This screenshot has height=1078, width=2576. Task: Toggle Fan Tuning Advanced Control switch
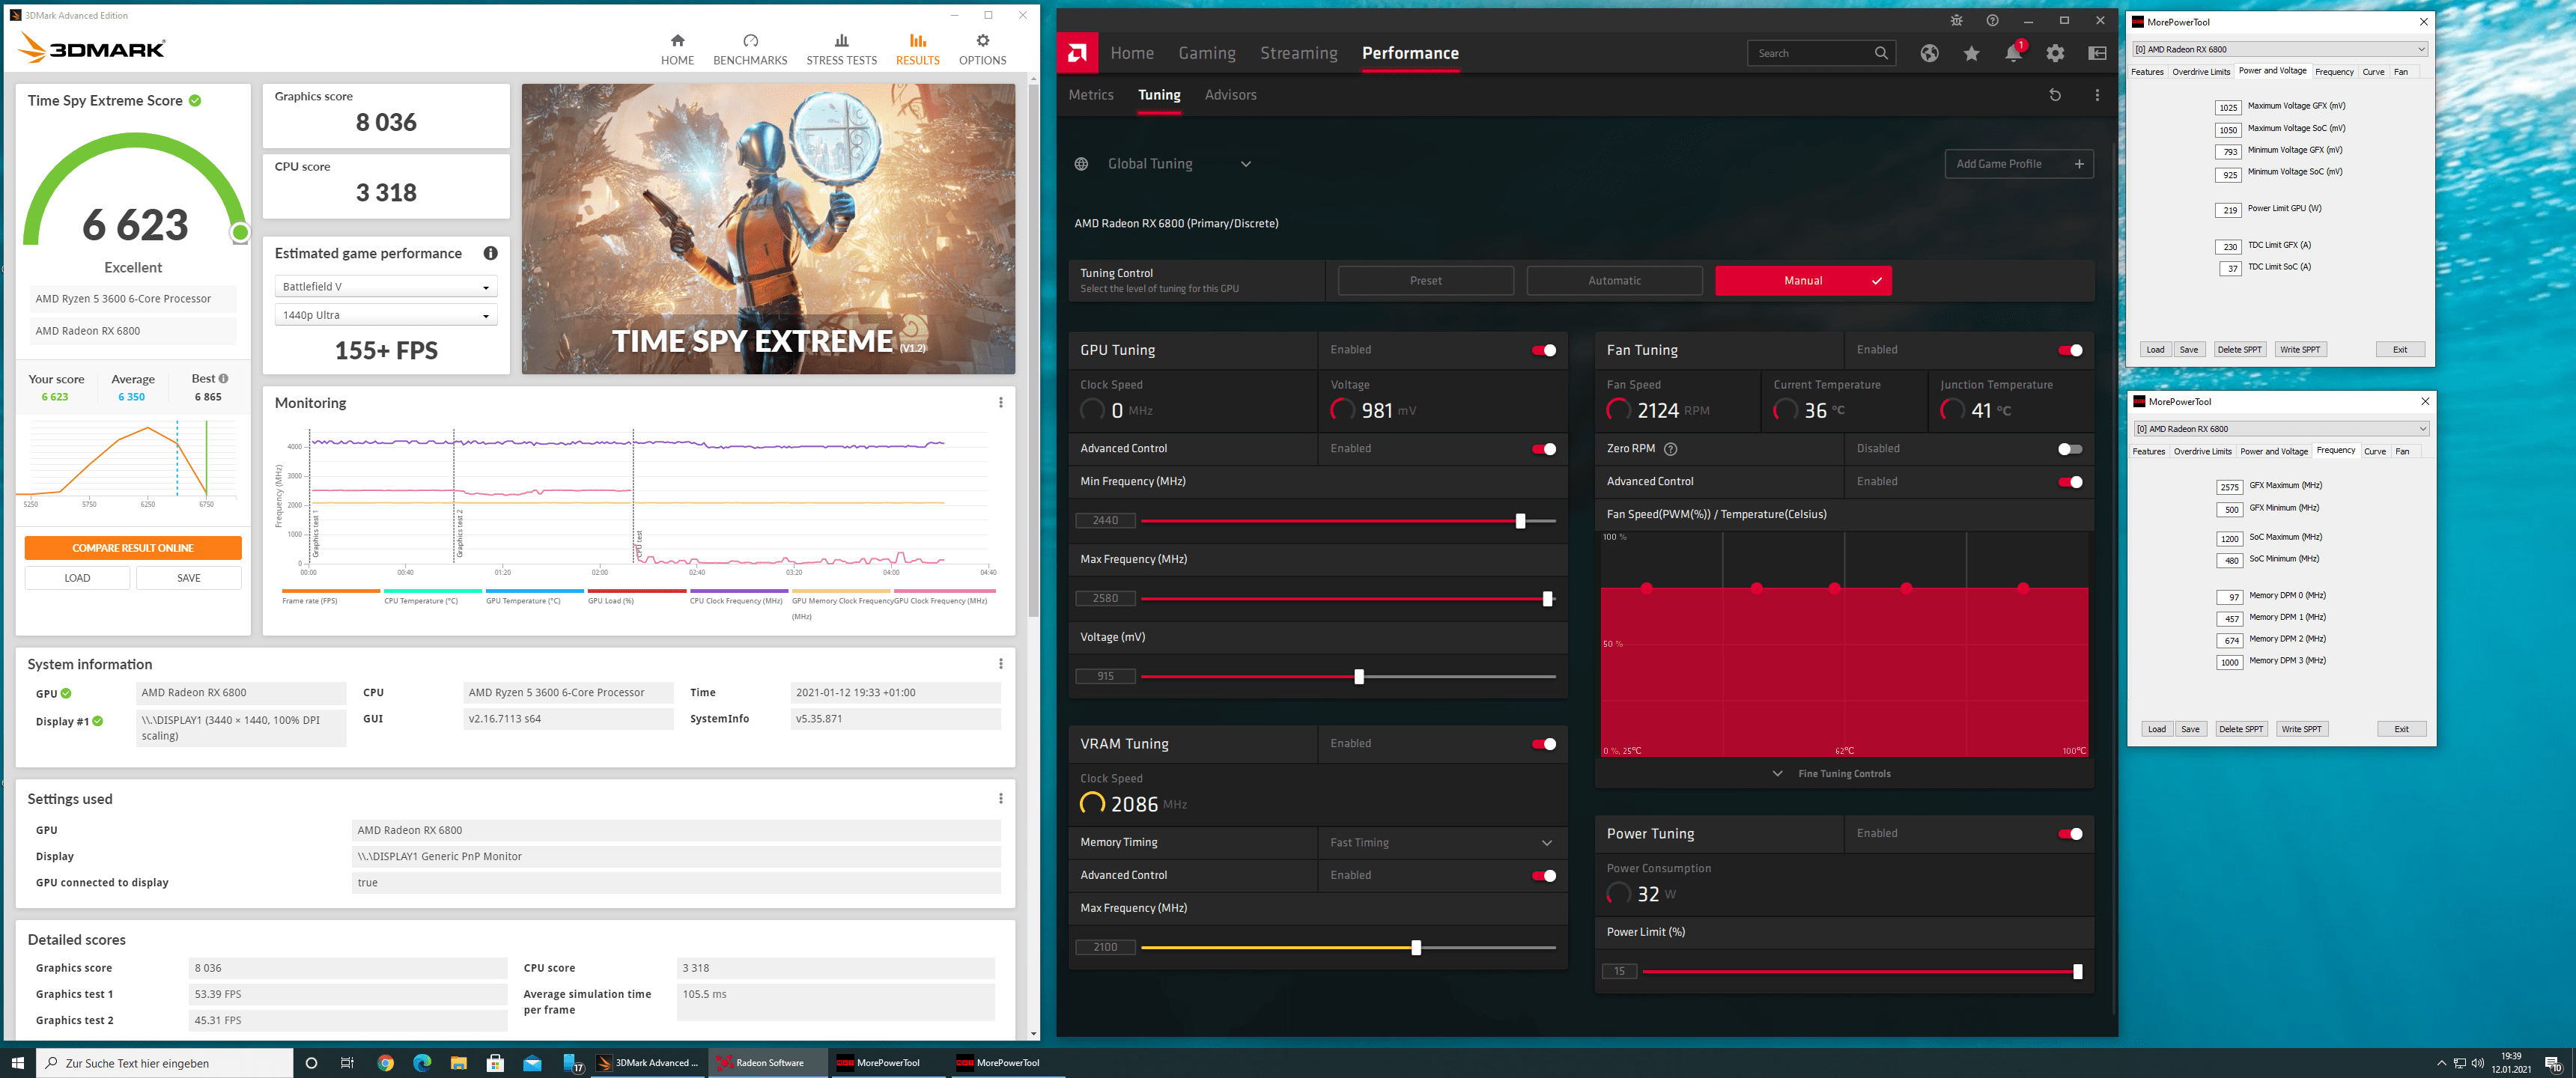pyautogui.click(x=2070, y=482)
